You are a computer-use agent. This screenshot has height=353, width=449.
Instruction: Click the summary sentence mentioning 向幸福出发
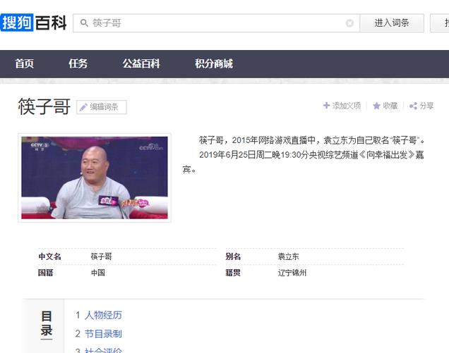pos(304,162)
